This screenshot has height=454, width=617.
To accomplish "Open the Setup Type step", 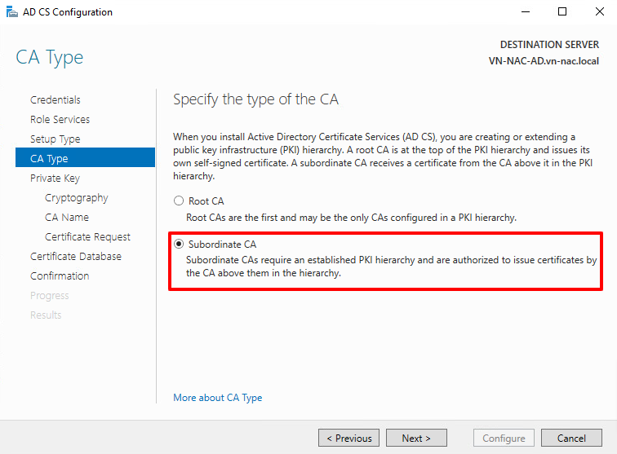I will click(55, 139).
